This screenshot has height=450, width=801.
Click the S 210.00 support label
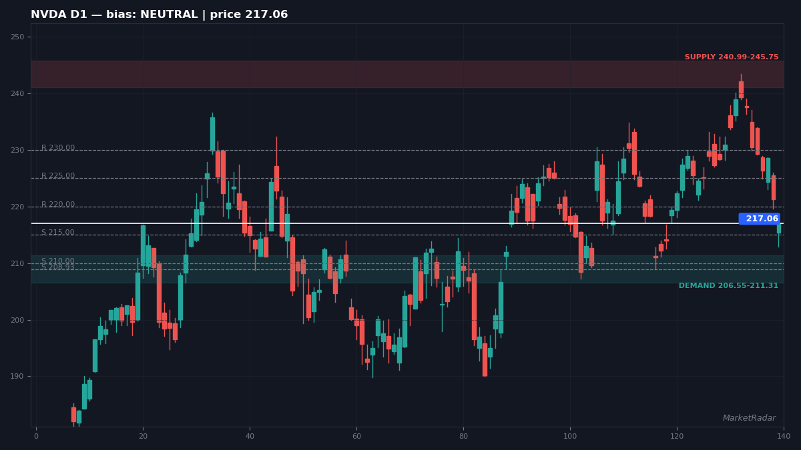58,261
